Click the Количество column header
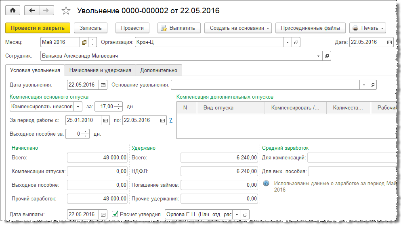This screenshot has width=401, height=225. pos(349,108)
